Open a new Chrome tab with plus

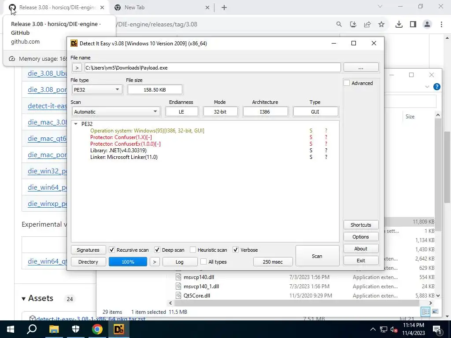coord(224,8)
